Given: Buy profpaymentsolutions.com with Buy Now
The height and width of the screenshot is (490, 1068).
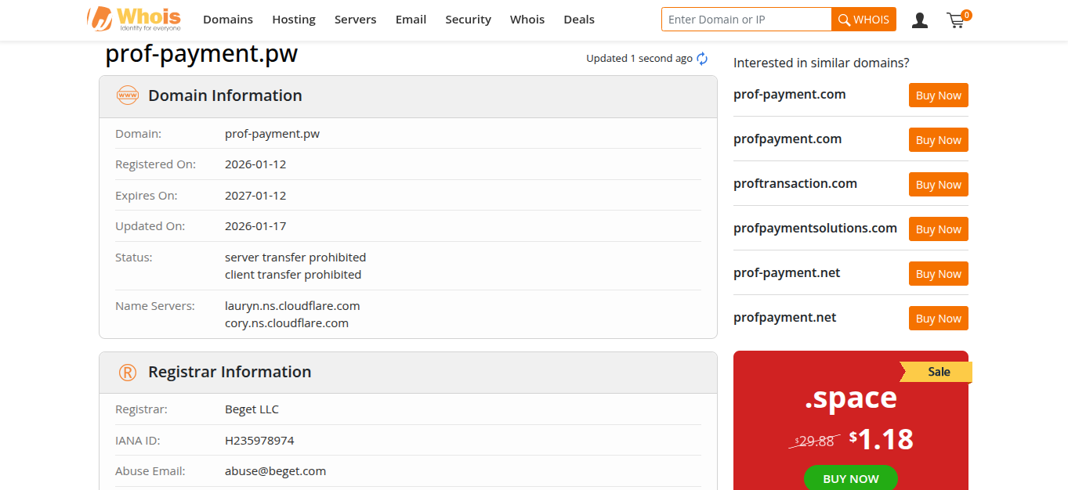Looking at the screenshot, I should (x=938, y=229).
